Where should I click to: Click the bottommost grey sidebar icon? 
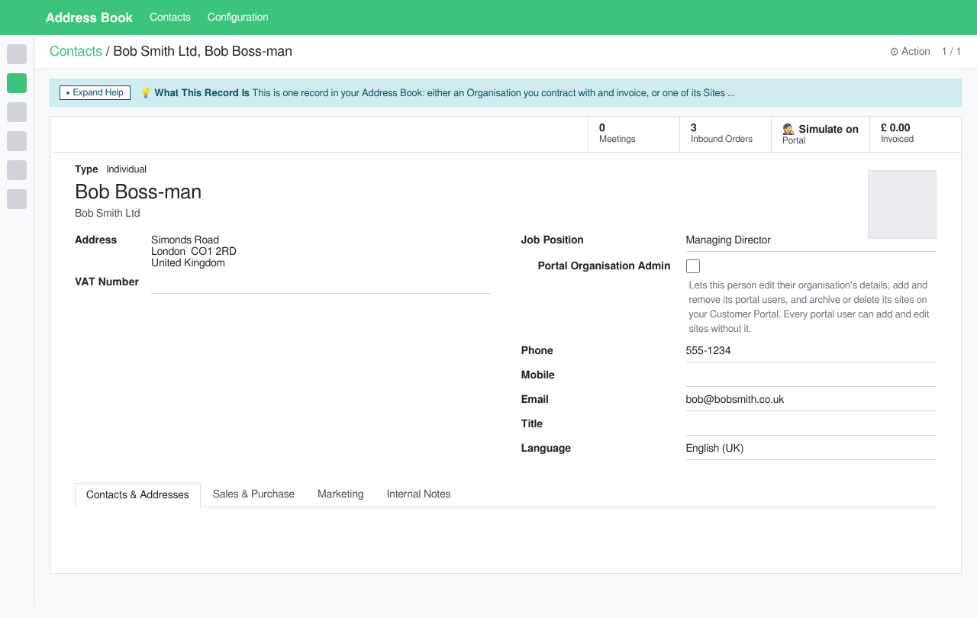pyautogui.click(x=17, y=199)
